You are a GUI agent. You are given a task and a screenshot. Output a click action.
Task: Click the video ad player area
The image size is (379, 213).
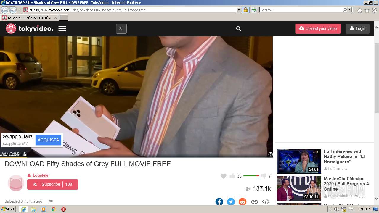click(x=136, y=96)
